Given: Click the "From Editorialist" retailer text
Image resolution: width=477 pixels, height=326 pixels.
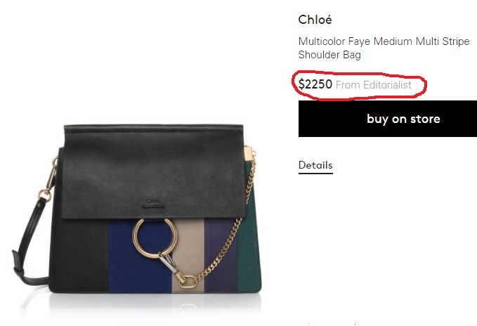Looking at the screenshot, I should (x=373, y=85).
